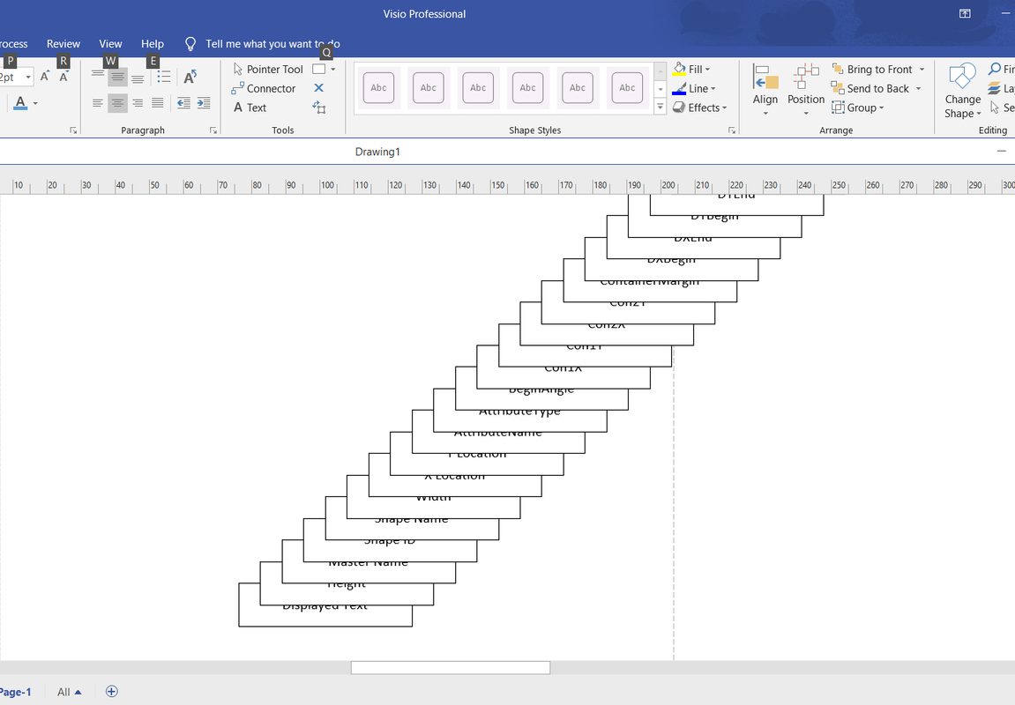Switch to the Page-1 tab
Screen dimensions: 1015x705
coord(16,692)
